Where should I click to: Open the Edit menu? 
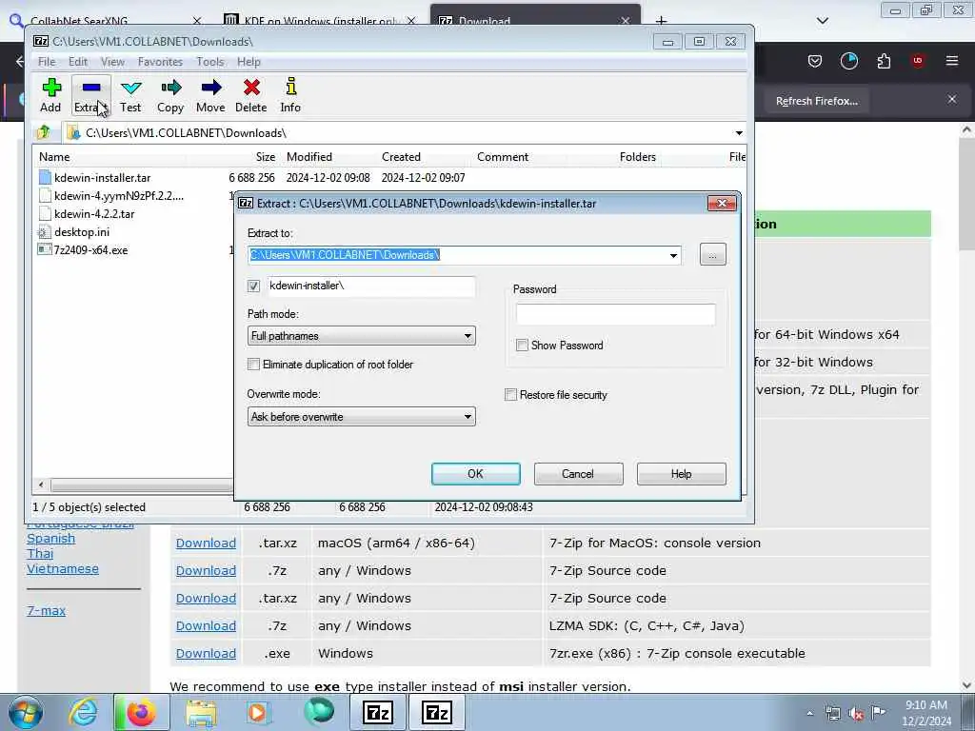pyautogui.click(x=78, y=62)
